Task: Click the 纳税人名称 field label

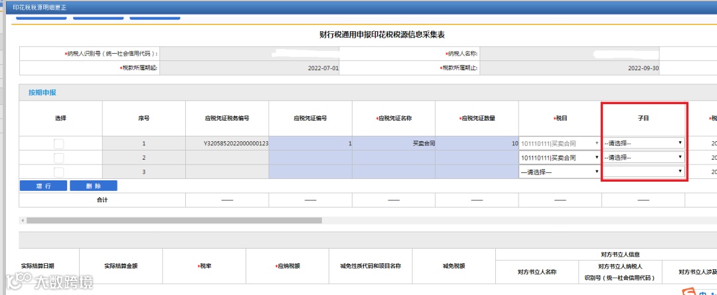Action: pyautogui.click(x=461, y=54)
